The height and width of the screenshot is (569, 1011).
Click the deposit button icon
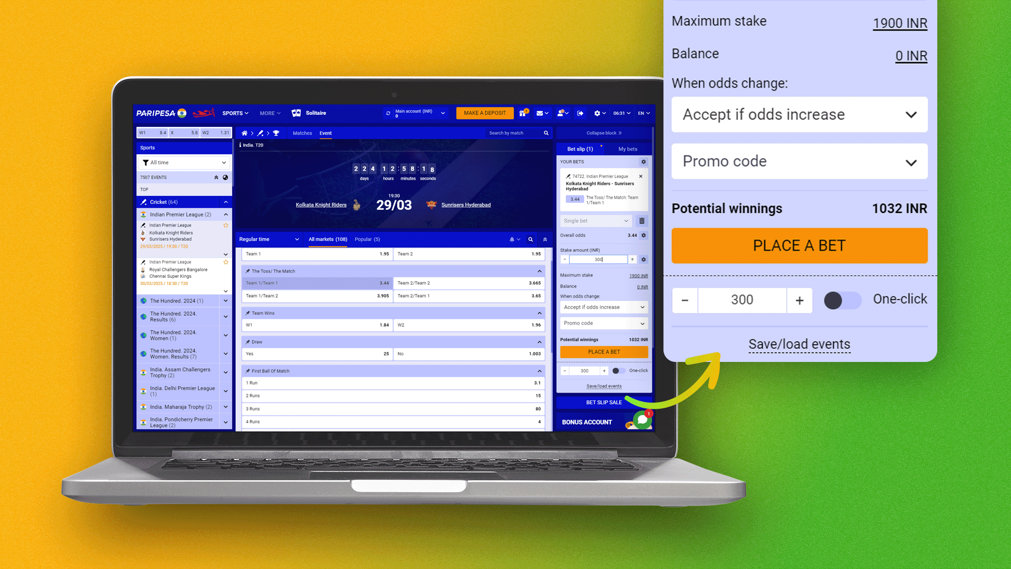pyautogui.click(x=484, y=113)
